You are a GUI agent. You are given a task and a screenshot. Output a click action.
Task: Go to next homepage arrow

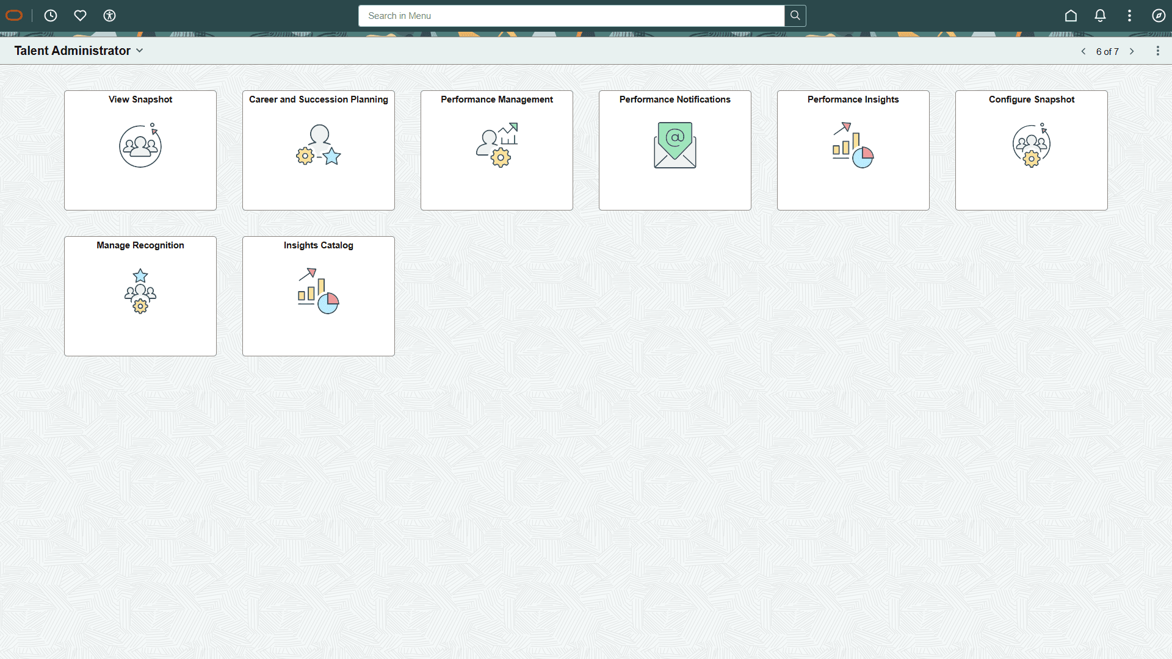(x=1132, y=51)
